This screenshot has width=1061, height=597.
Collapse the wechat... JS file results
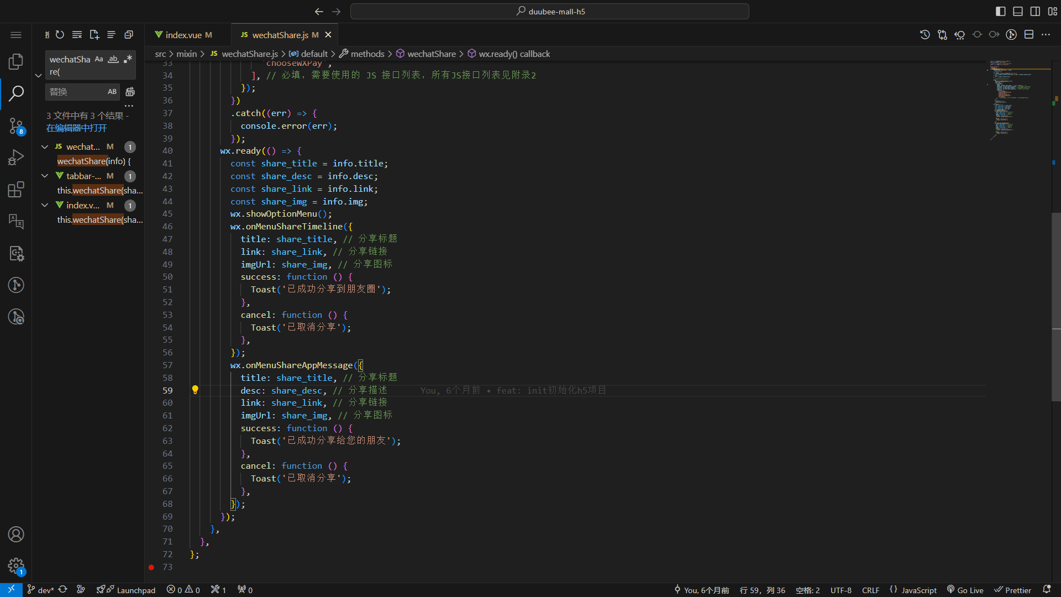[45, 147]
